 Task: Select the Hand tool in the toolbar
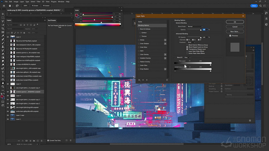coord(3,83)
